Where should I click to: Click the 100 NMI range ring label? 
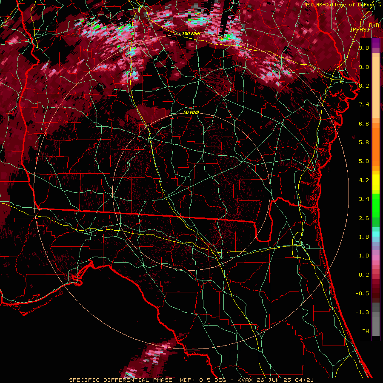tap(191, 34)
